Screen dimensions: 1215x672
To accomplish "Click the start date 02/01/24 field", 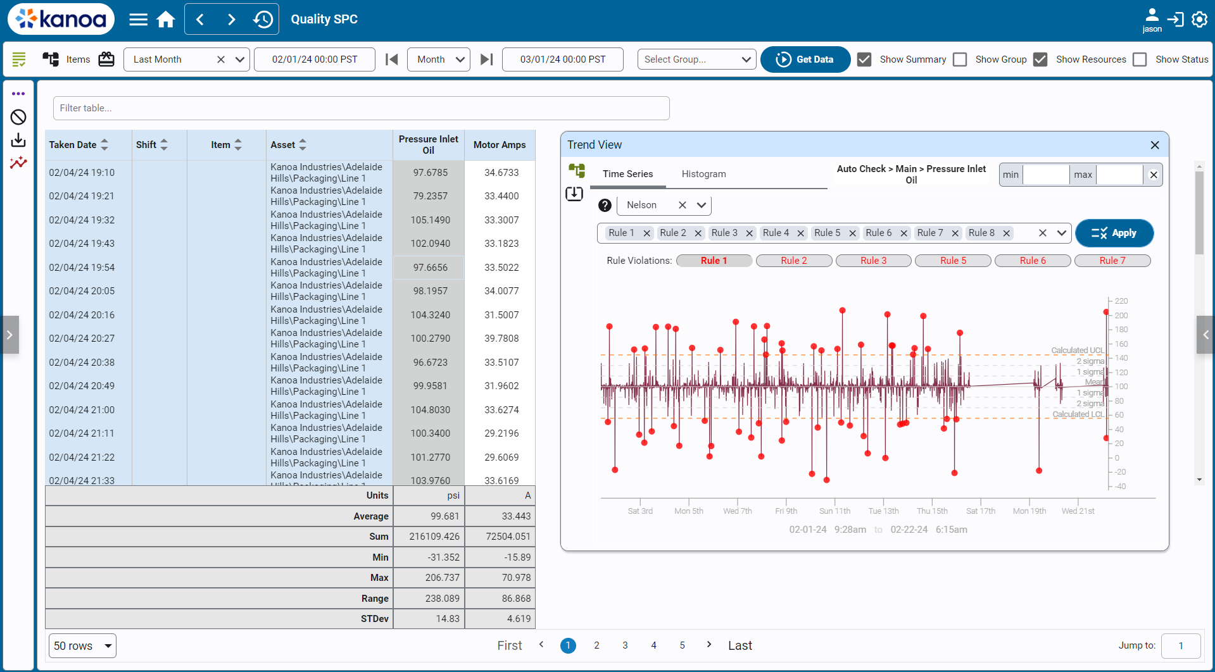I will click(315, 59).
